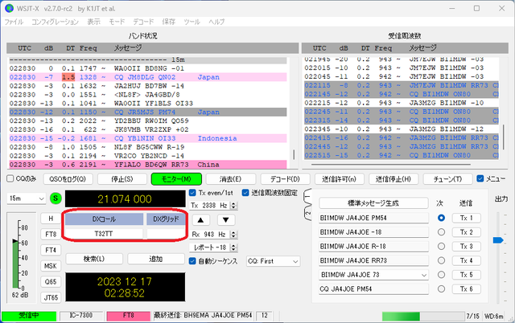Select the FT8 mode button

pos(51,234)
